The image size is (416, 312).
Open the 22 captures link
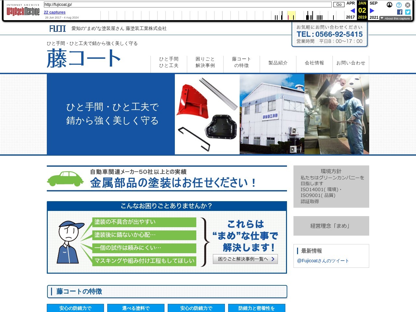(55, 12)
